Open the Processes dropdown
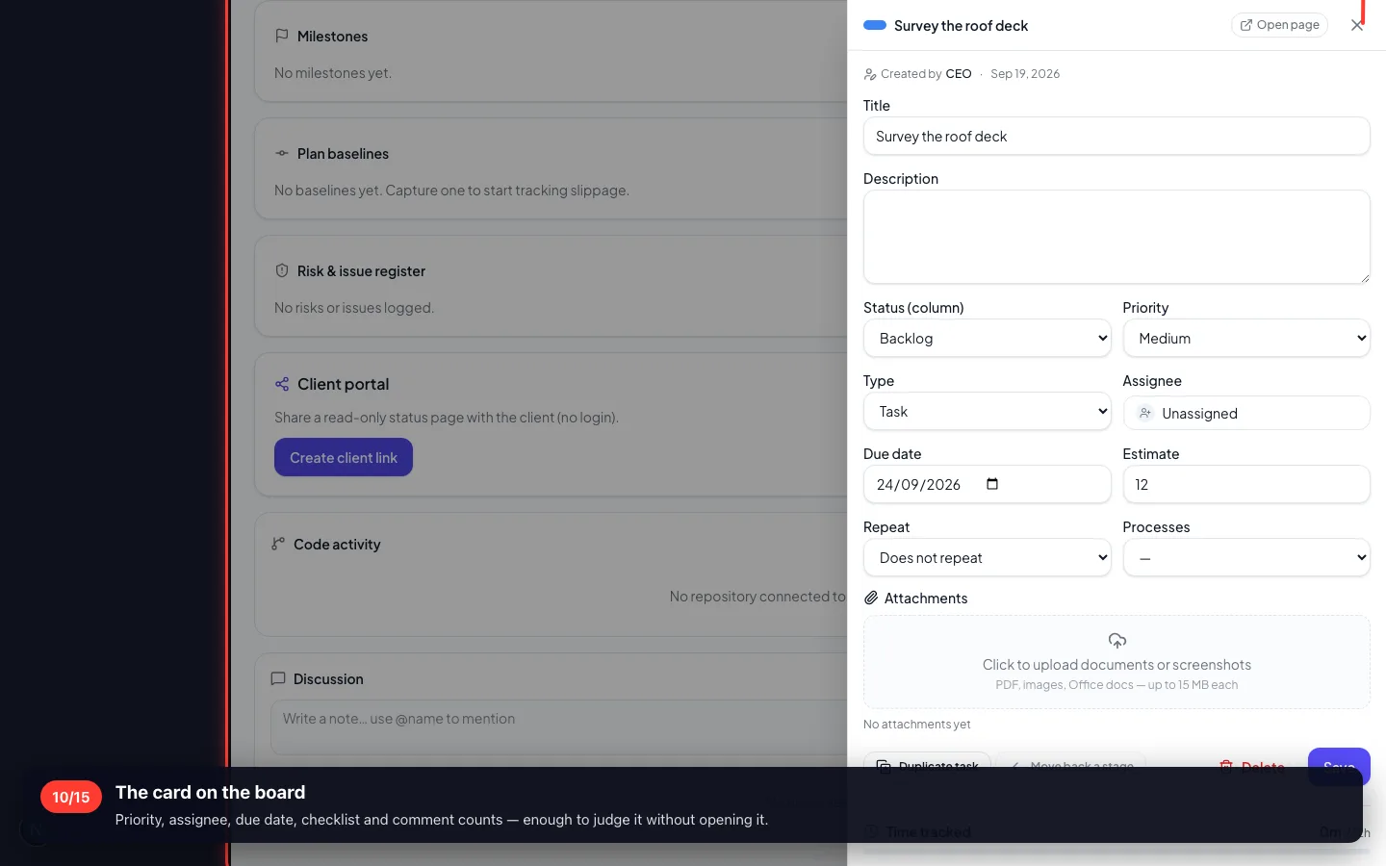This screenshot has width=1386, height=866. coord(1246,557)
